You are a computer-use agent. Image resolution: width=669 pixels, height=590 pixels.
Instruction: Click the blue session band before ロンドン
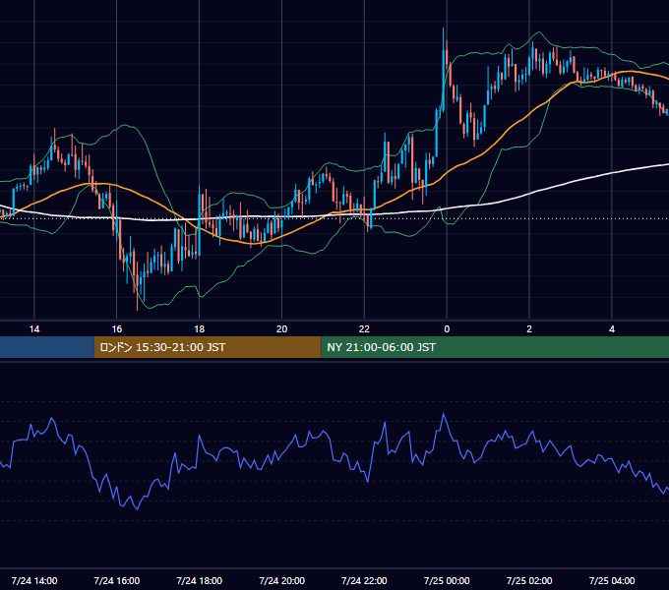point(47,347)
